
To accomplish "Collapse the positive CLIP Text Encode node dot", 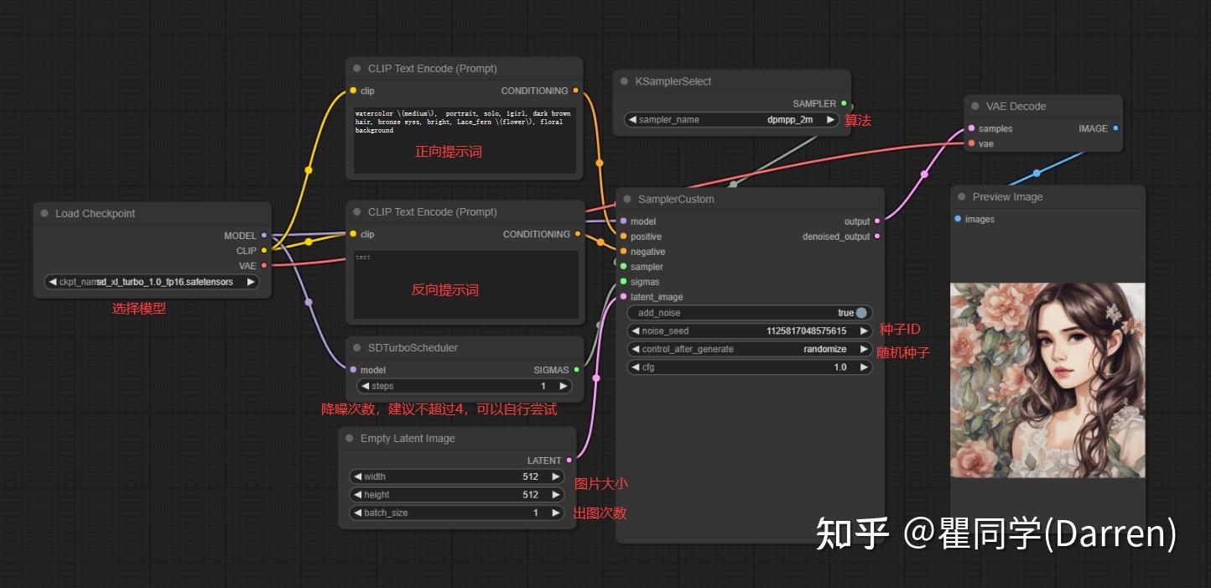I will (x=357, y=69).
